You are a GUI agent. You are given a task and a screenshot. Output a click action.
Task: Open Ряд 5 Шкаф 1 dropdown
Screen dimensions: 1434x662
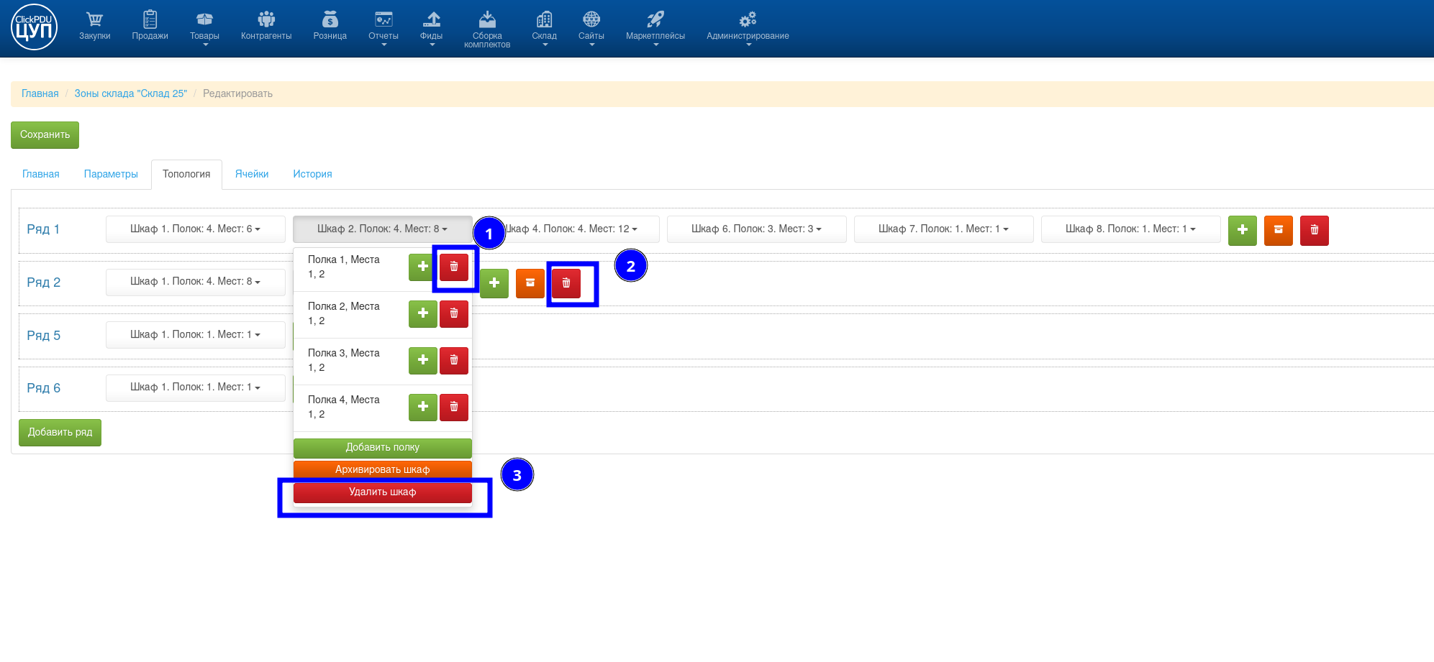coord(195,335)
